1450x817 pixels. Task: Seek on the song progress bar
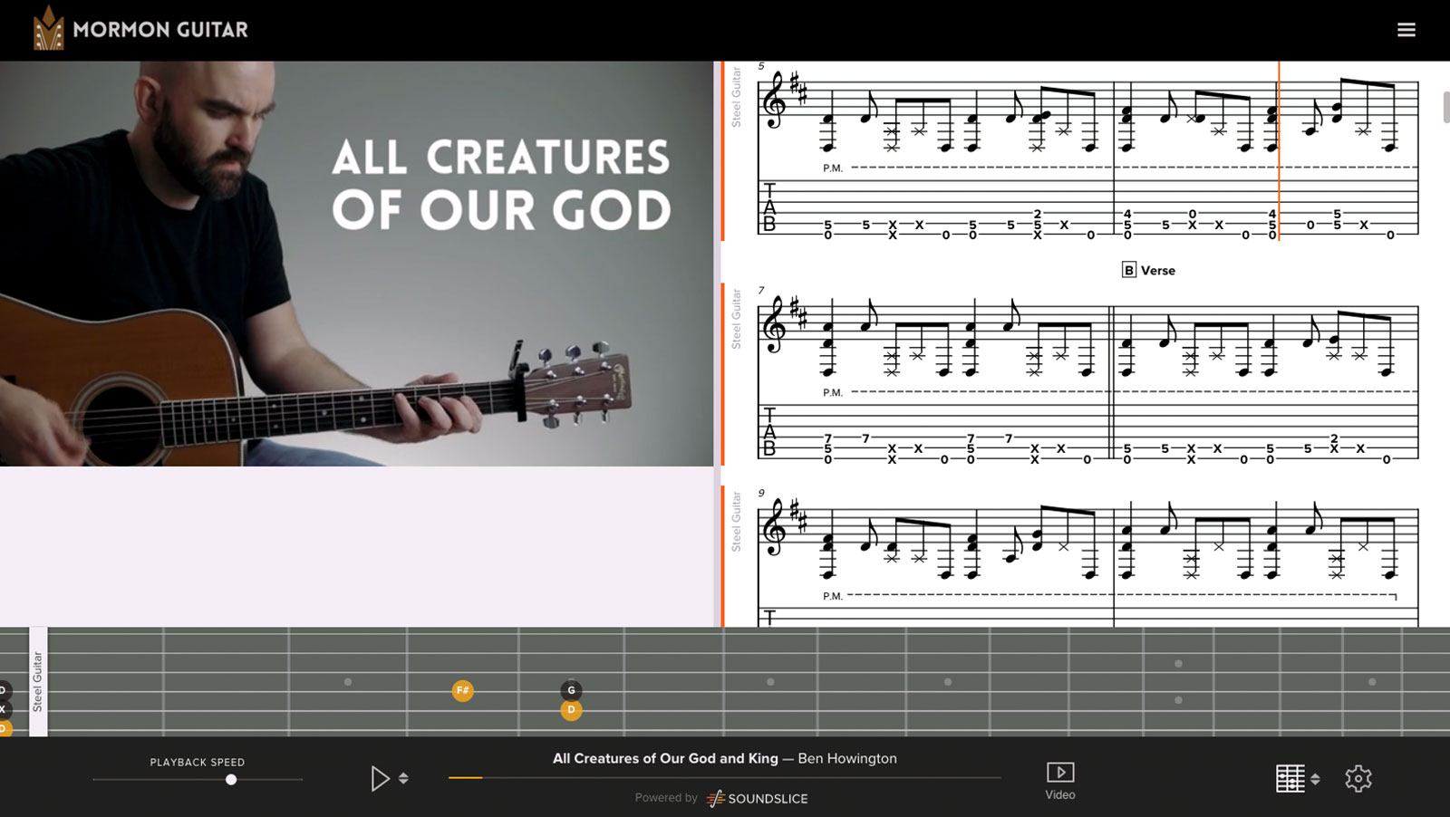point(724,777)
